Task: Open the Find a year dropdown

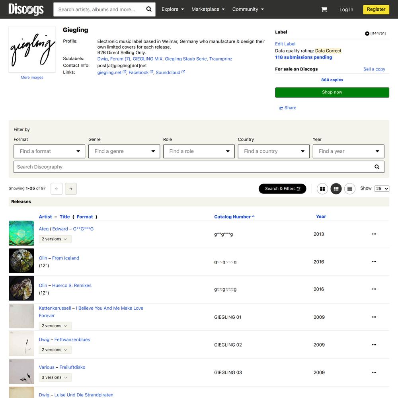Action: click(x=348, y=151)
